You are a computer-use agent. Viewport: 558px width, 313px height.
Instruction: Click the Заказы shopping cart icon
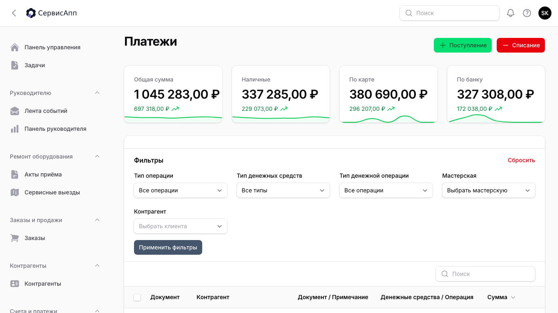point(15,238)
